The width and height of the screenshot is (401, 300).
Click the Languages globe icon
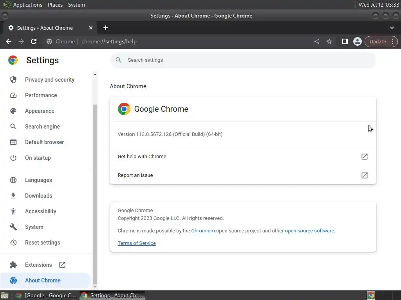tap(13, 180)
